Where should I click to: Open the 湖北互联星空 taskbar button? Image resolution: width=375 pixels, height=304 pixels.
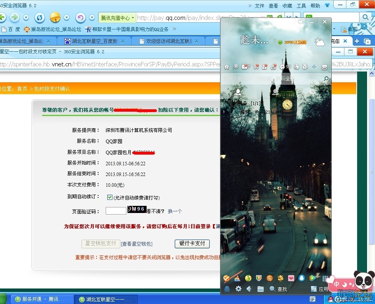tap(106, 299)
